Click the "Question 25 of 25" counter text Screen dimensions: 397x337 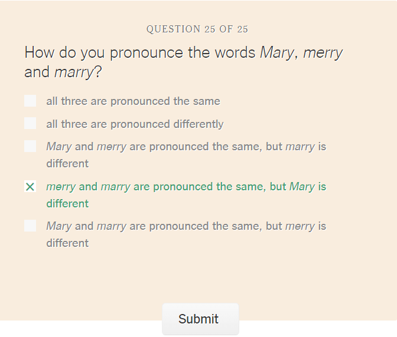pos(197,29)
